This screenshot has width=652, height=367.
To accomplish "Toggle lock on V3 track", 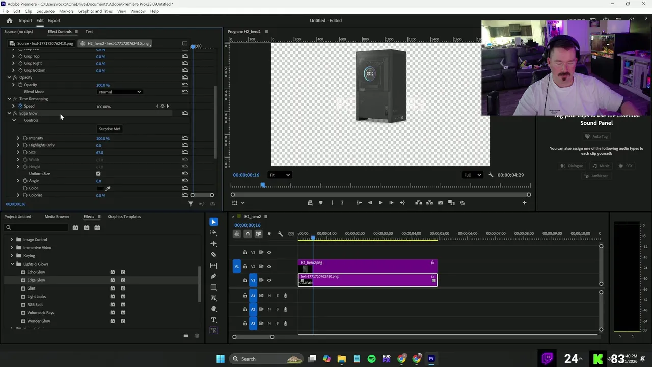I will (245, 252).
